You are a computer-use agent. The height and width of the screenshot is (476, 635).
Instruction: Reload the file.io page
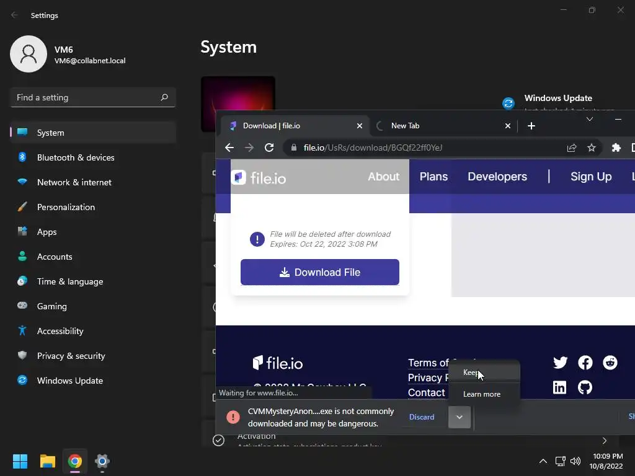pyautogui.click(x=269, y=148)
